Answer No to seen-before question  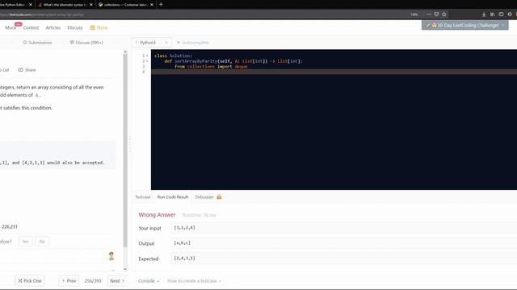[42, 242]
